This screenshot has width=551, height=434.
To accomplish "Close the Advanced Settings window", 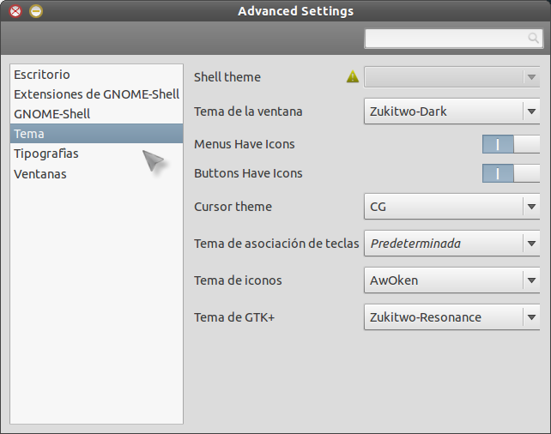I will pyautogui.click(x=15, y=11).
